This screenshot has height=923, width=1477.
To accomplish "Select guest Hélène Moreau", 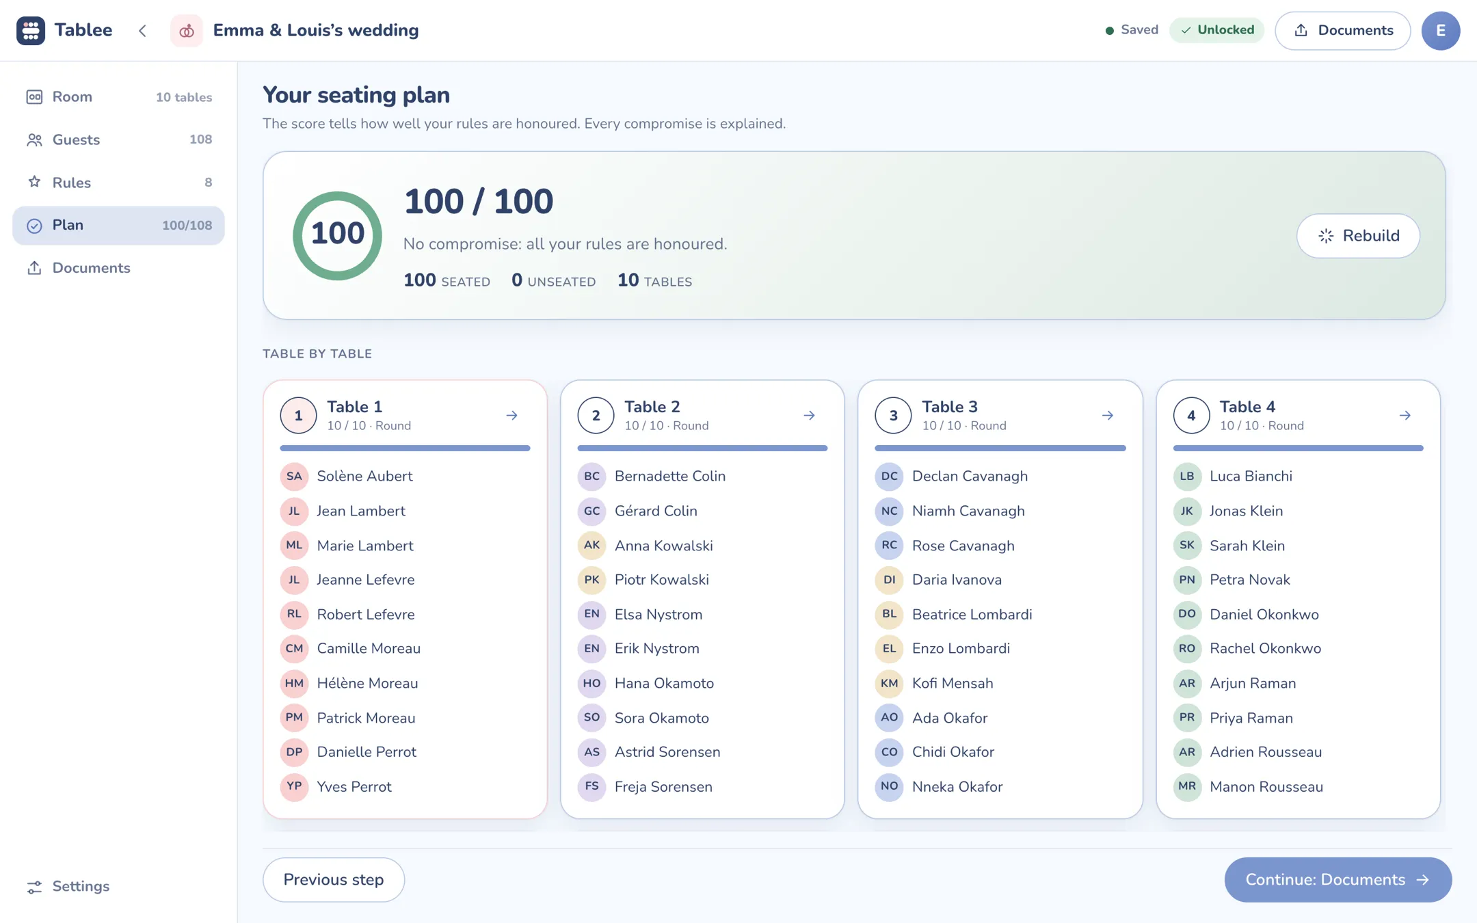I will tap(405, 683).
